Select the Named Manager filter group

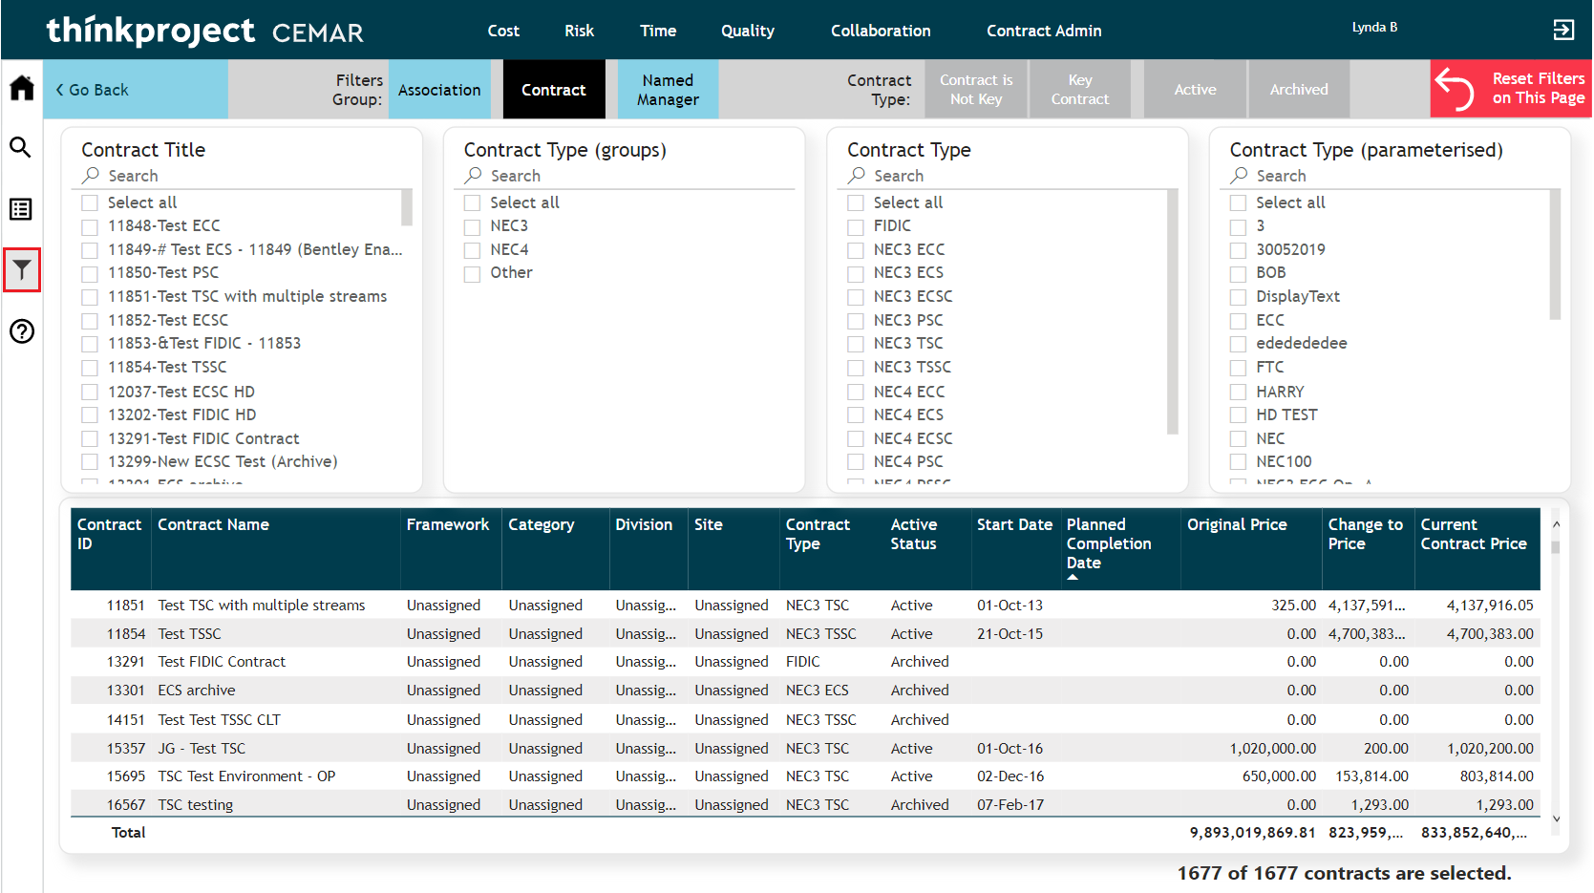coord(667,90)
